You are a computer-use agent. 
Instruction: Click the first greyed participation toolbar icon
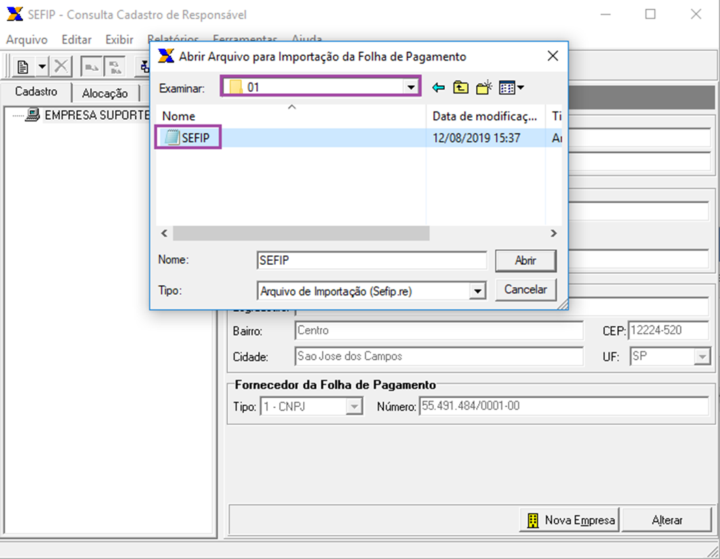point(91,67)
